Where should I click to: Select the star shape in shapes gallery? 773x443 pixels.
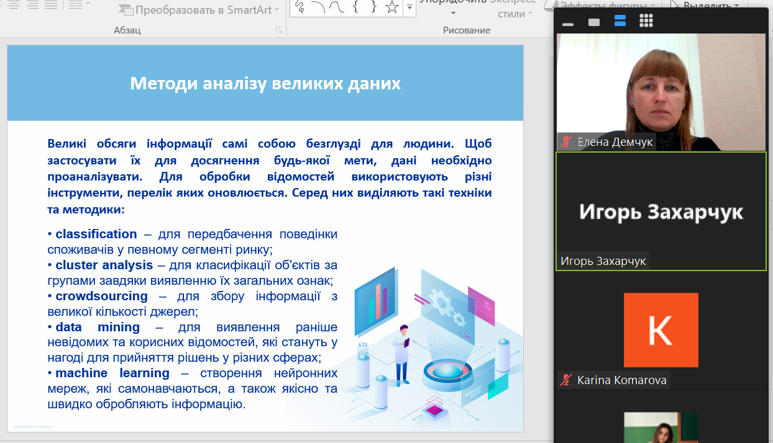point(391,7)
